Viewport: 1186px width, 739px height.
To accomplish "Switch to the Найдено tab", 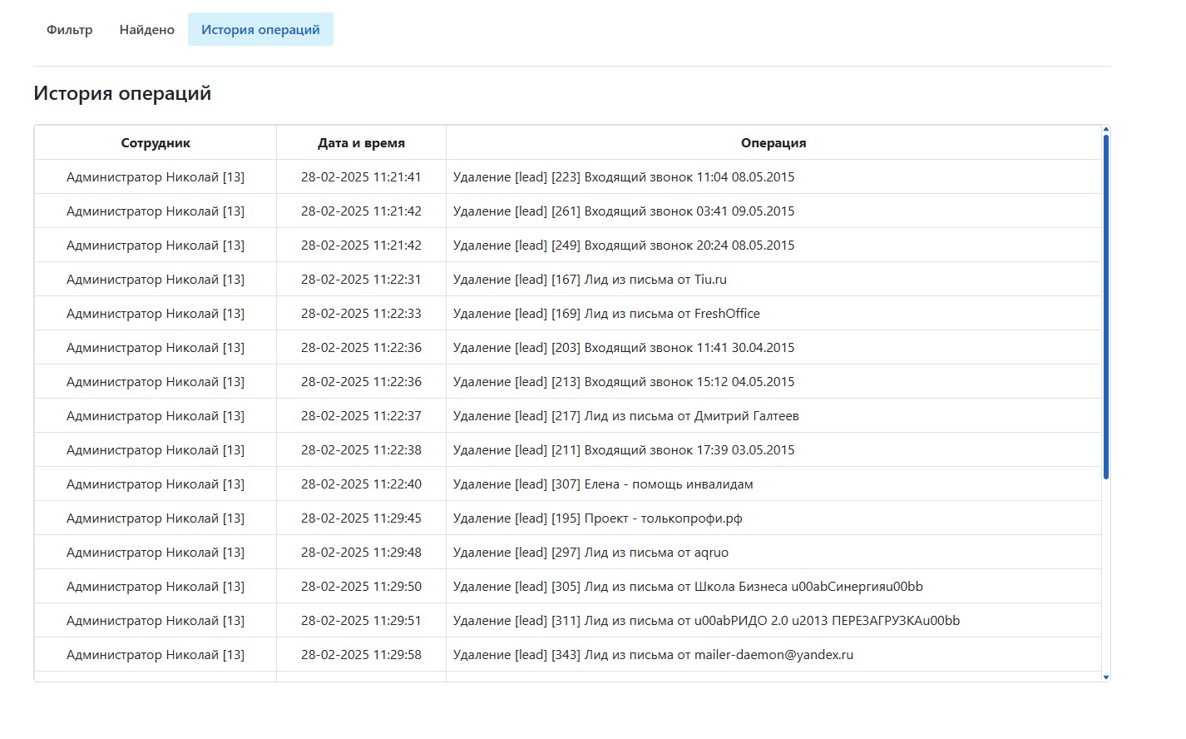I will point(146,30).
